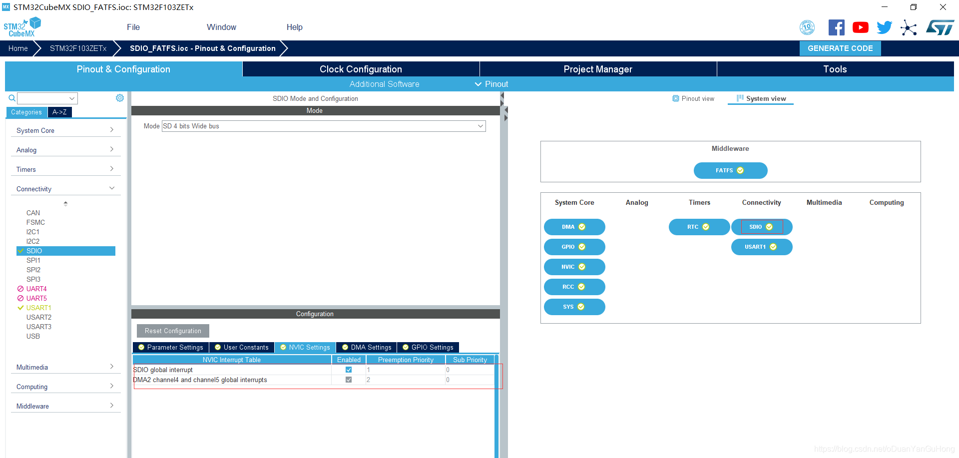Viewport: 959px width, 458px height.
Task: Select USART1 in peripheral list
Action: click(x=39, y=308)
